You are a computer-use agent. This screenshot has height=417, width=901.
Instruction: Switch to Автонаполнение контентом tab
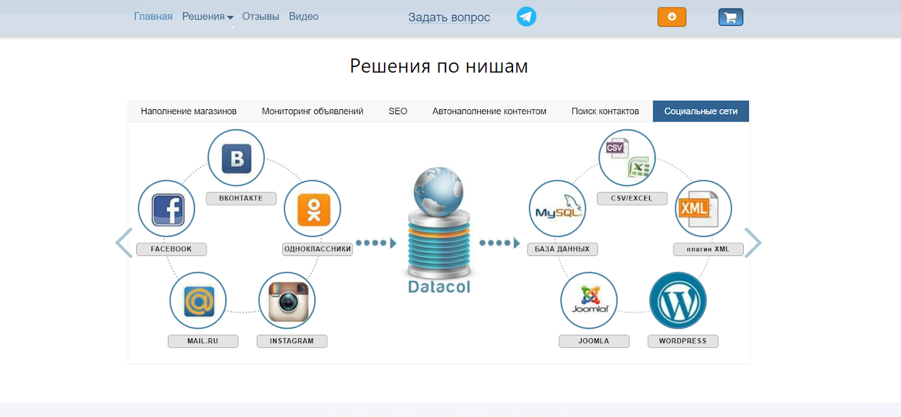pos(489,111)
